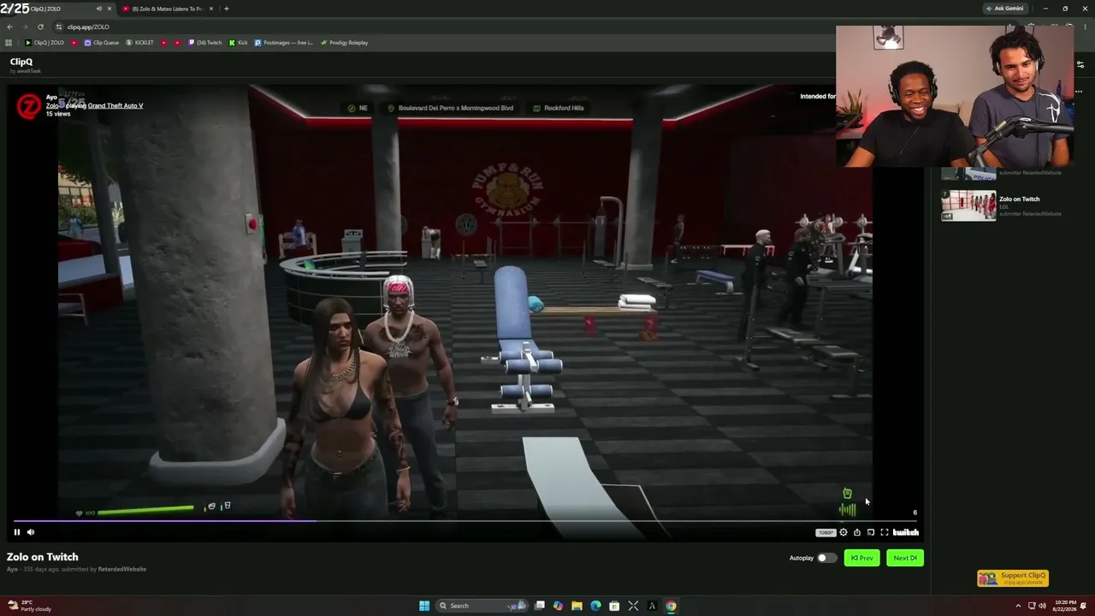The width and height of the screenshot is (1095, 616).
Task: Open the Grand Theft Auto V link
Action: point(115,106)
